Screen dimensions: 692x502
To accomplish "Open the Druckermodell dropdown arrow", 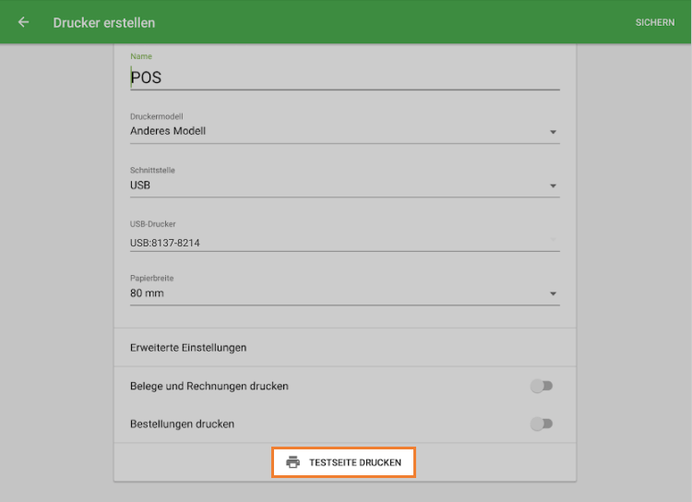I will point(553,132).
